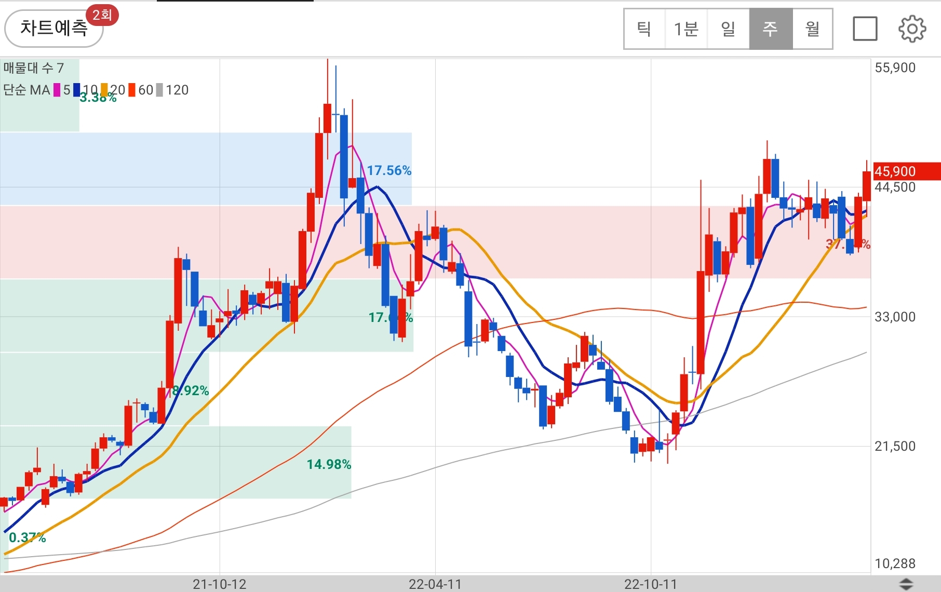Select the 주 weekly tab
This screenshot has width=941, height=592.
pos(771,29)
